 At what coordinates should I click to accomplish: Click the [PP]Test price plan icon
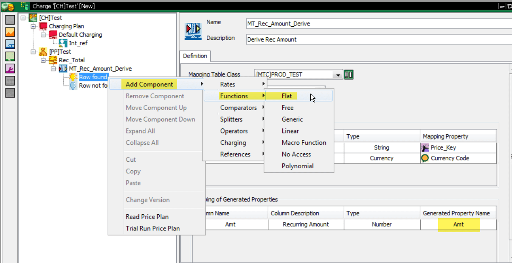(43, 52)
